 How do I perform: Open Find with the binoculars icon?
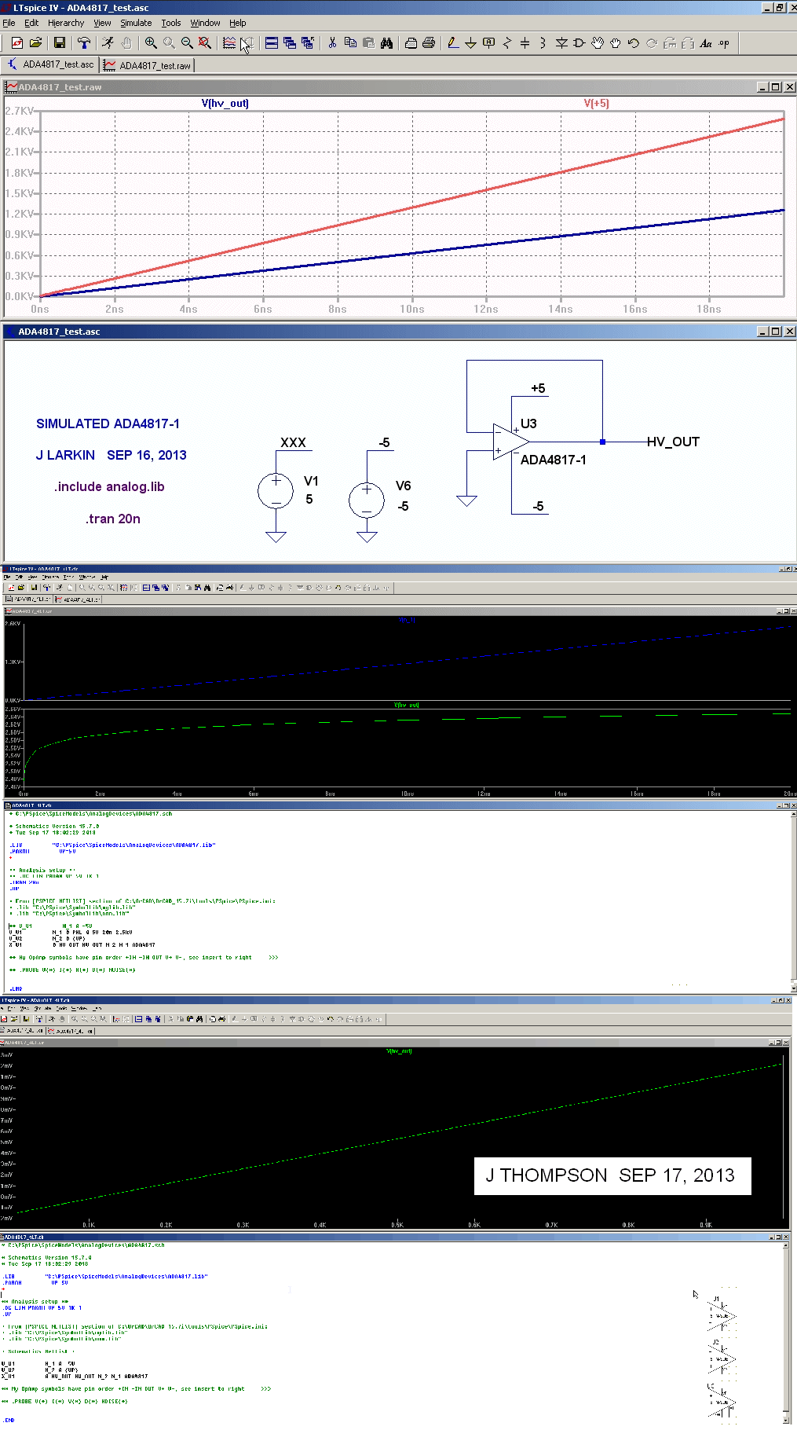point(386,43)
